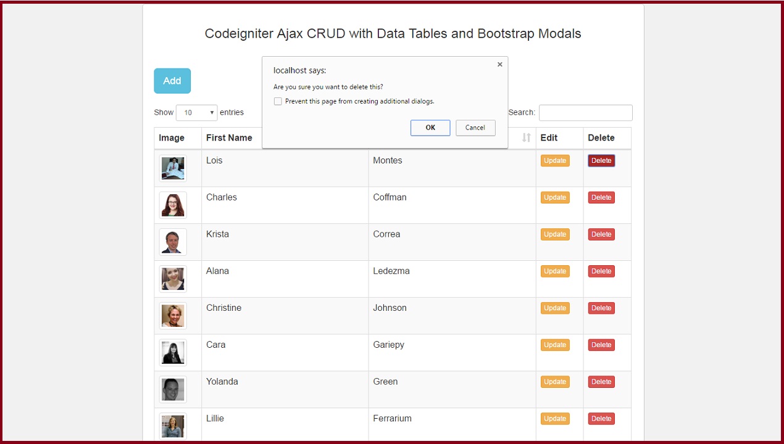Select the last name 'Coffman'
The image size is (784, 444).
tap(390, 197)
